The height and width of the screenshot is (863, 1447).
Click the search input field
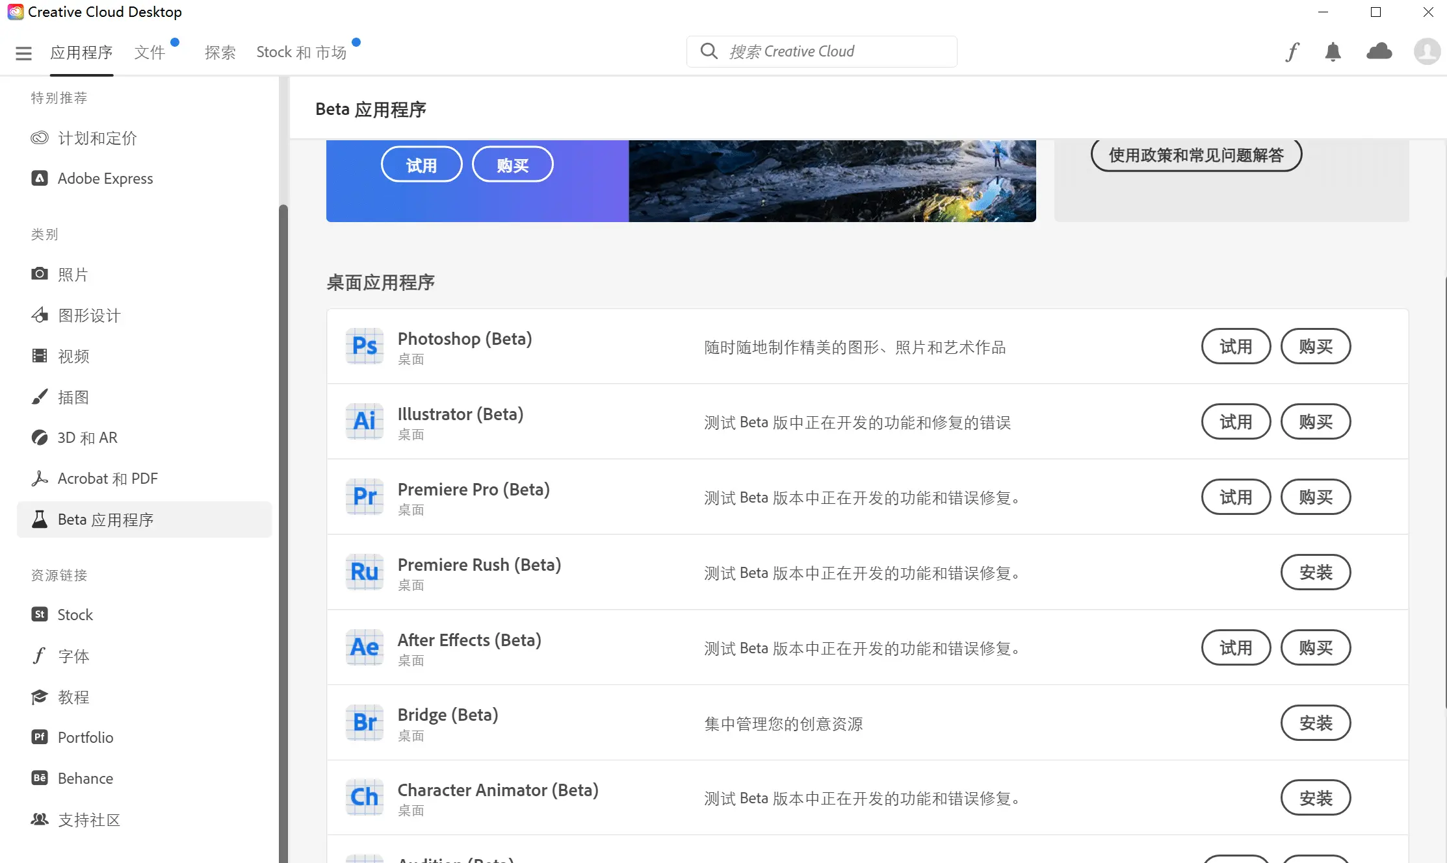tap(822, 51)
